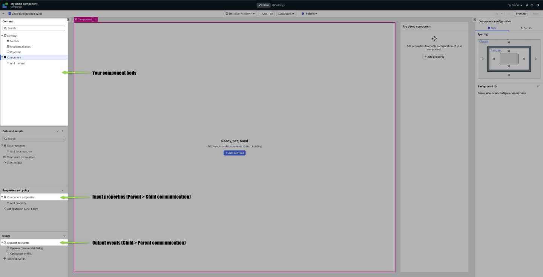Collapse the Content panel via its panel icon

pyautogui.click(x=68, y=20)
